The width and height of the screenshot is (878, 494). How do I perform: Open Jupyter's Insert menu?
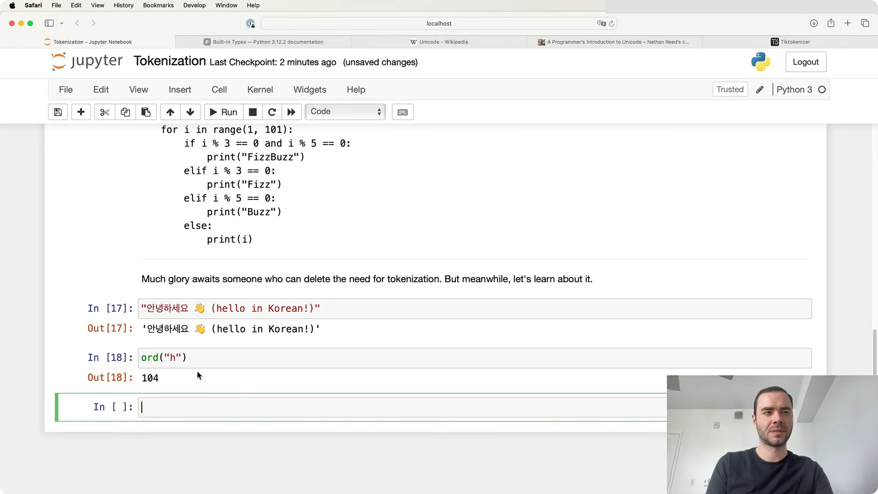click(180, 89)
